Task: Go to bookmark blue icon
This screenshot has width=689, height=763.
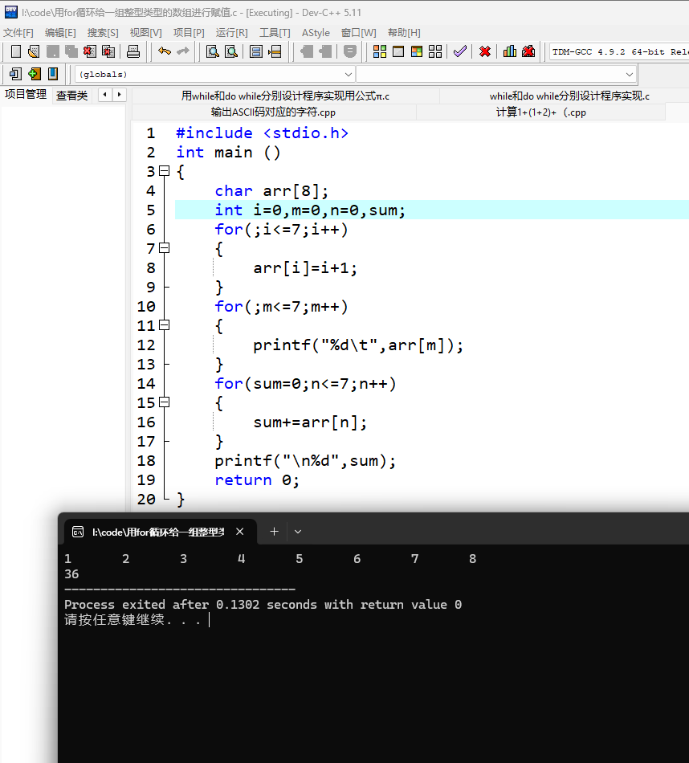Action: pos(52,74)
